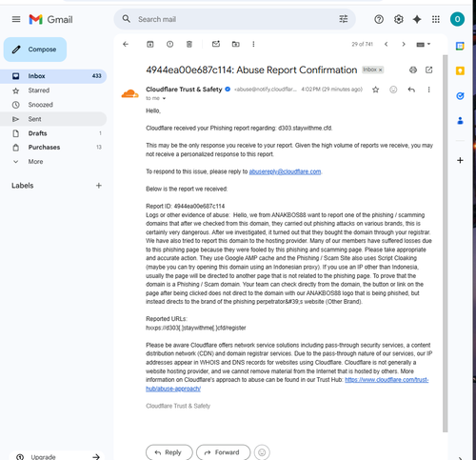Expand recipient details next to 'to me'

[x=164, y=99]
